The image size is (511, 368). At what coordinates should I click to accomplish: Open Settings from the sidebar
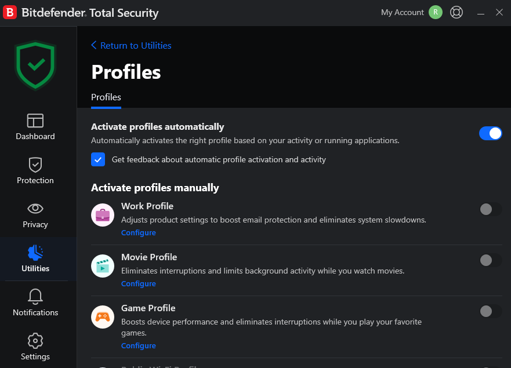click(35, 347)
